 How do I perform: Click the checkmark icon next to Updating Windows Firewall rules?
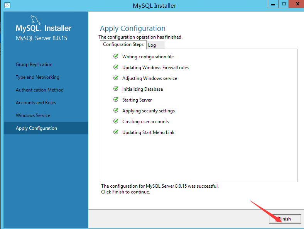coord(116,67)
